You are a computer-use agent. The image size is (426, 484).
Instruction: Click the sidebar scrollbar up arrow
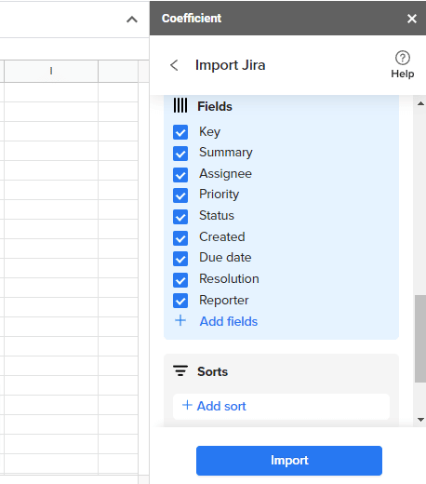click(420, 103)
